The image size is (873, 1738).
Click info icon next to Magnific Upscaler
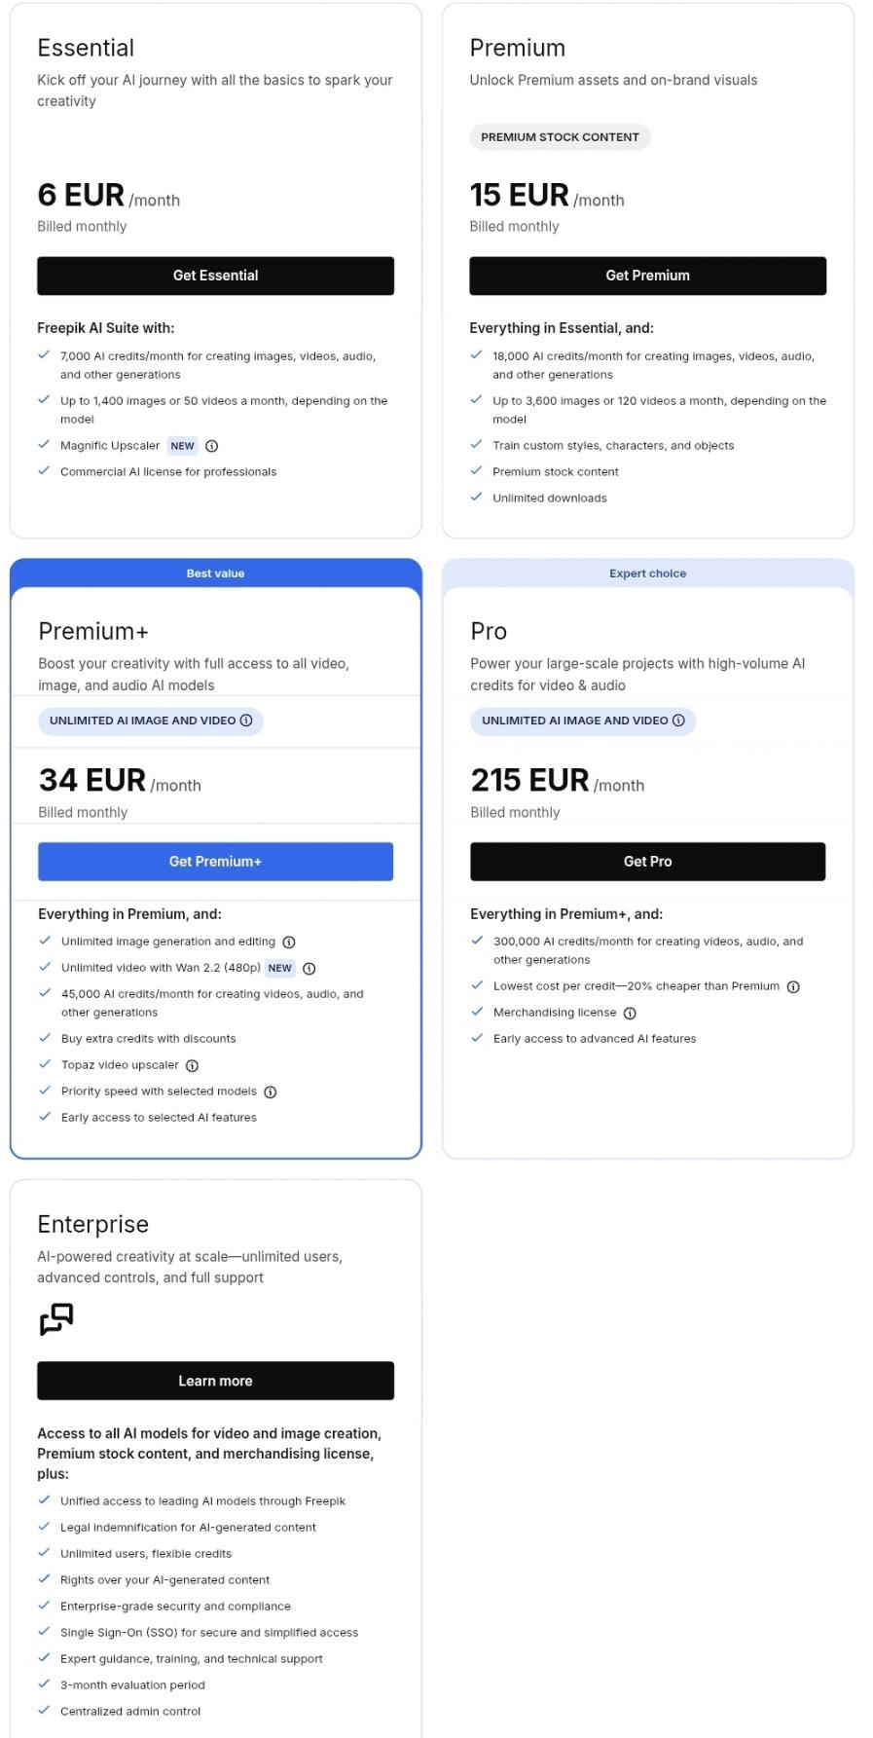click(x=211, y=446)
